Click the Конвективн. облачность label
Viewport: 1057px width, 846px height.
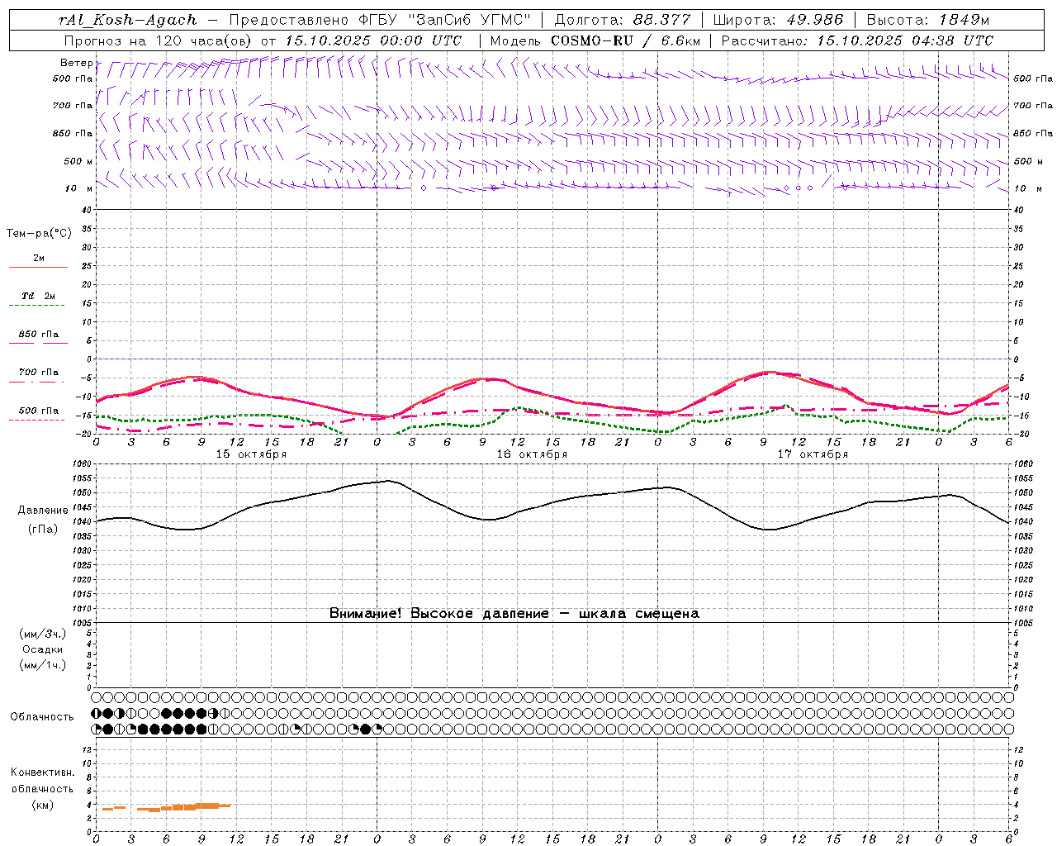click(42, 780)
